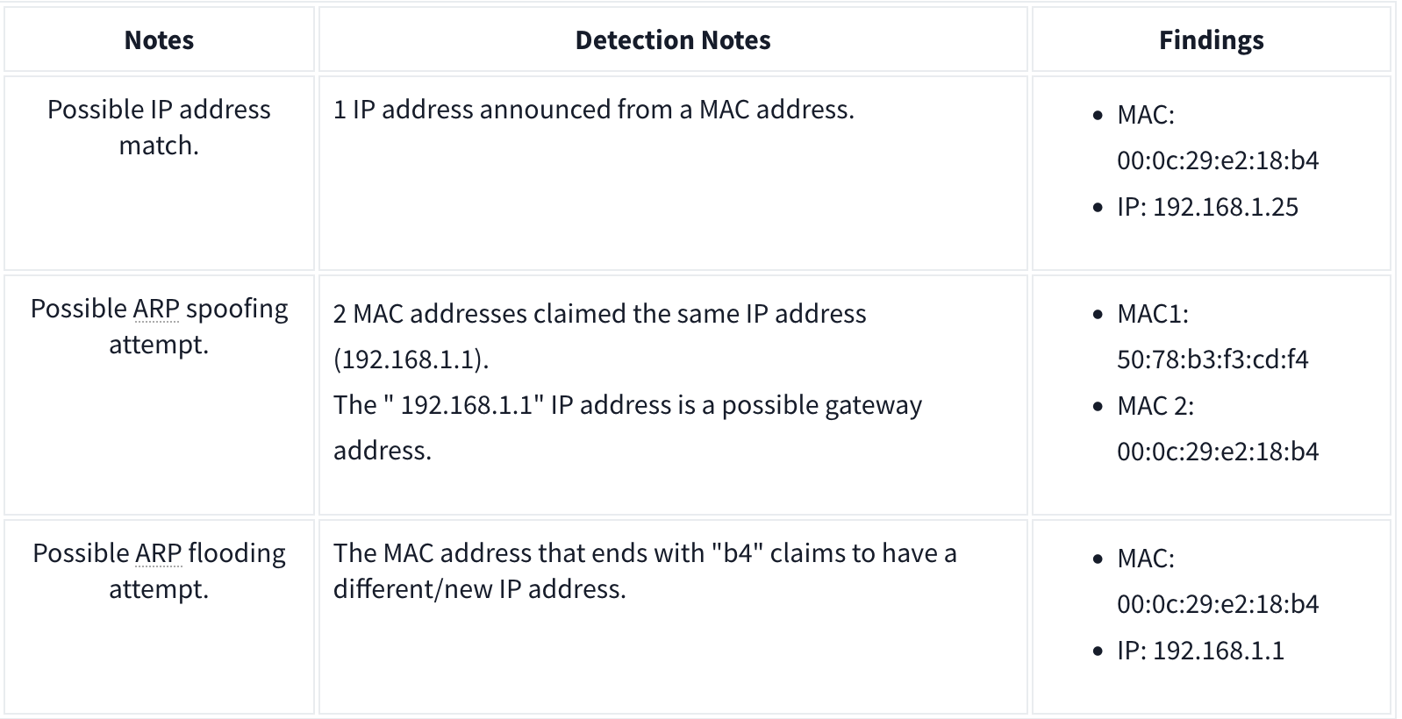Select the MAC1 value 50:78:b3:f3:cd:f4
1402x719 pixels.
[x=1212, y=359]
